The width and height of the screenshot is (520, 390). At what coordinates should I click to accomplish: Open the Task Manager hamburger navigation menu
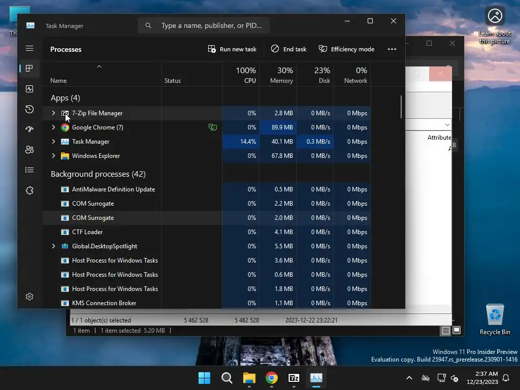tap(29, 48)
